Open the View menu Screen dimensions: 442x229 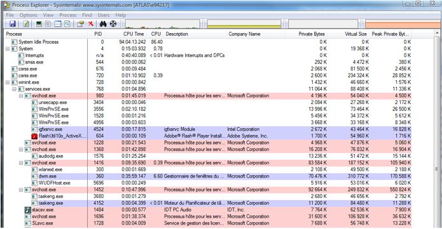coord(48,15)
